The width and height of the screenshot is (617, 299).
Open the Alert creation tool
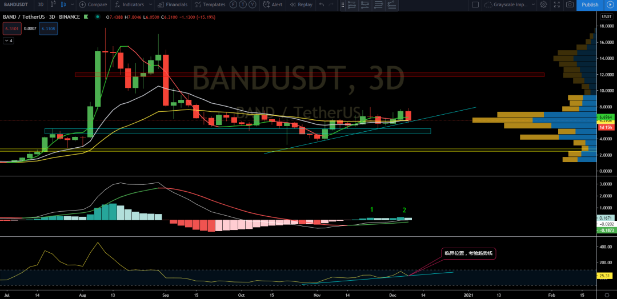[273, 5]
